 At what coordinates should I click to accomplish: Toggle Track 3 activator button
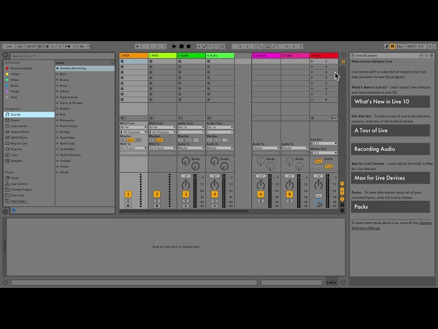pos(185,194)
